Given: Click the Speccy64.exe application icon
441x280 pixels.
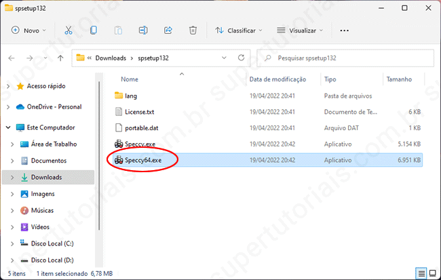Looking at the screenshot, I should tap(119, 160).
